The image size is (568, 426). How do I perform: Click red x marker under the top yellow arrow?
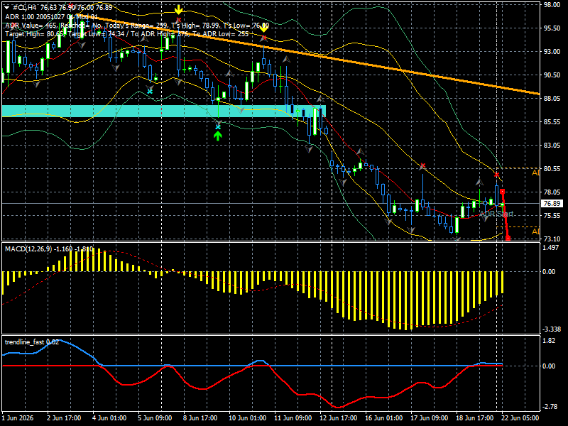click(x=179, y=20)
